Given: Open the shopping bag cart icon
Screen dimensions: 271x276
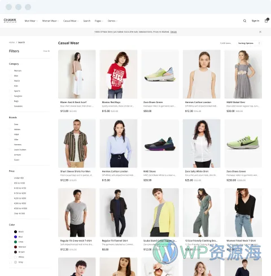Looking at the screenshot, I should tap(266, 20).
